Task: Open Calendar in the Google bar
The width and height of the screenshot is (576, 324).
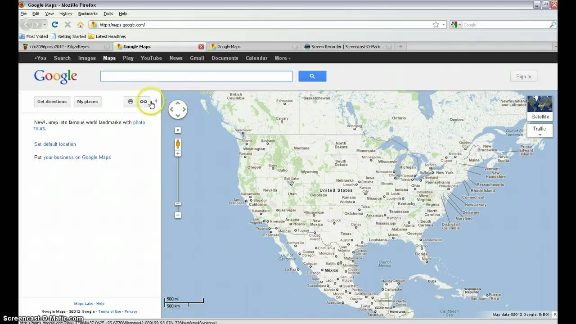Action: click(256, 58)
